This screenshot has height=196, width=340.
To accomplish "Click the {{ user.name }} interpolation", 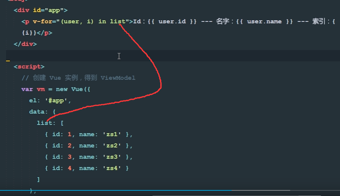I will (x=264, y=21).
